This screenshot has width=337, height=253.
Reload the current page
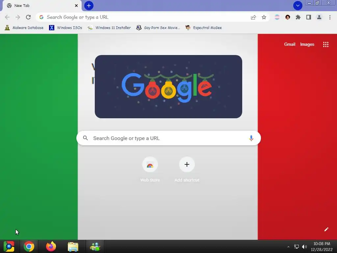coord(28,17)
